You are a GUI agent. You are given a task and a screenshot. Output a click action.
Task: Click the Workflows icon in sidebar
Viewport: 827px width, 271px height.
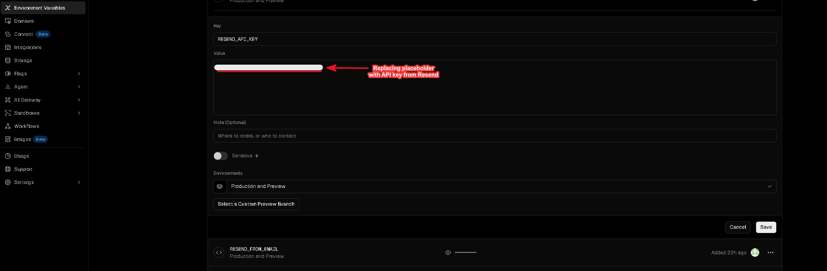8,126
